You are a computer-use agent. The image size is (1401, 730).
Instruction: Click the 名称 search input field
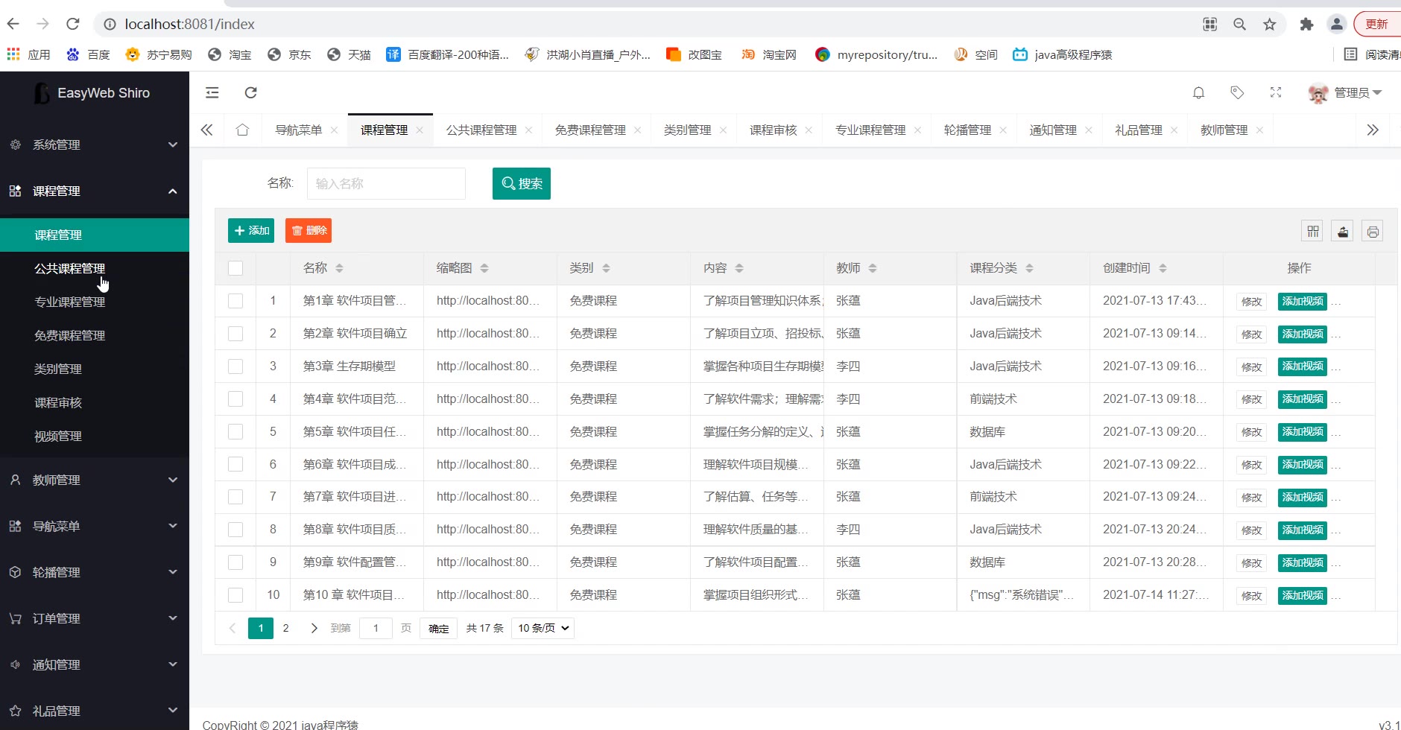pyautogui.click(x=386, y=183)
